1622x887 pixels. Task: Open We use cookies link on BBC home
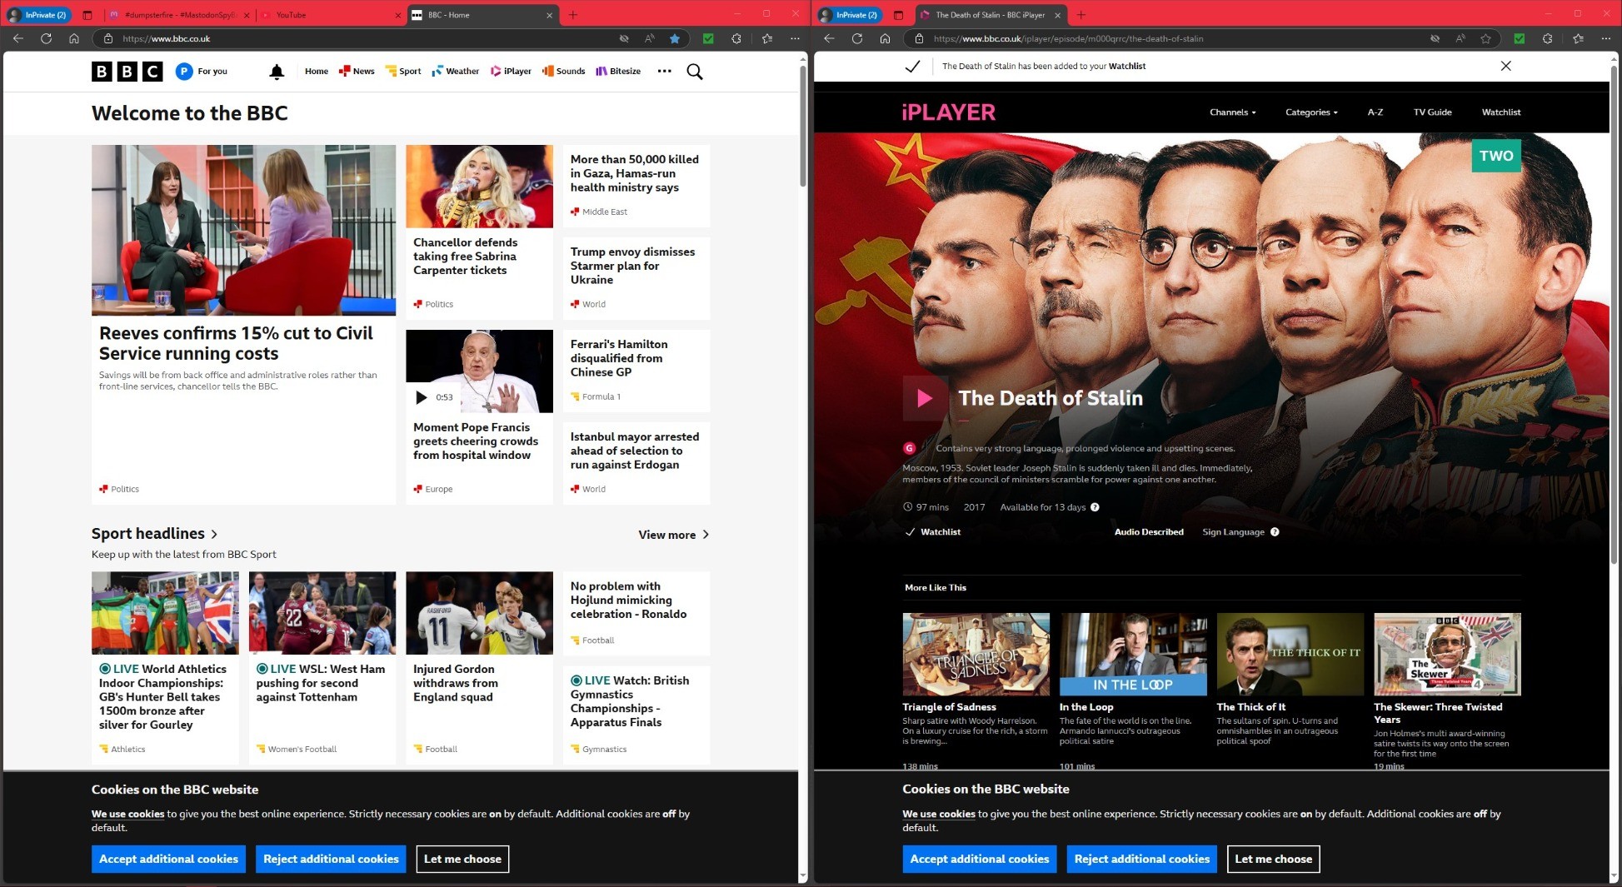click(x=127, y=814)
